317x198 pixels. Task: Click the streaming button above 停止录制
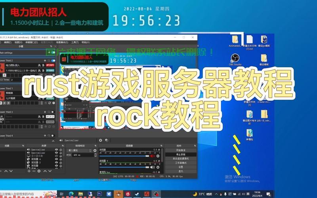click(181, 150)
